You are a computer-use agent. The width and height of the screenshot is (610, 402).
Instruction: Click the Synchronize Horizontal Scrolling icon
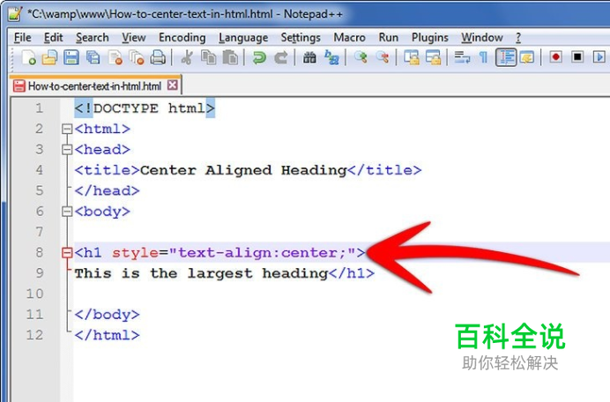(433, 58)
